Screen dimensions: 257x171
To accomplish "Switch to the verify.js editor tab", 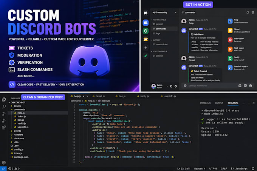I will click(x=143, y=96).
